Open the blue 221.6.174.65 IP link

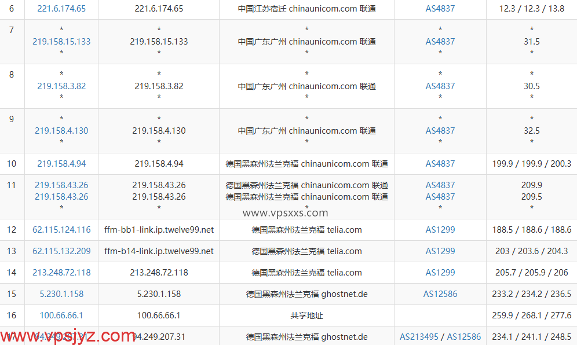(x=61, y=9)
